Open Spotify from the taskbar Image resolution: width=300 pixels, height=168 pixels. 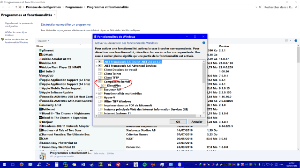(x=144, y=164)
